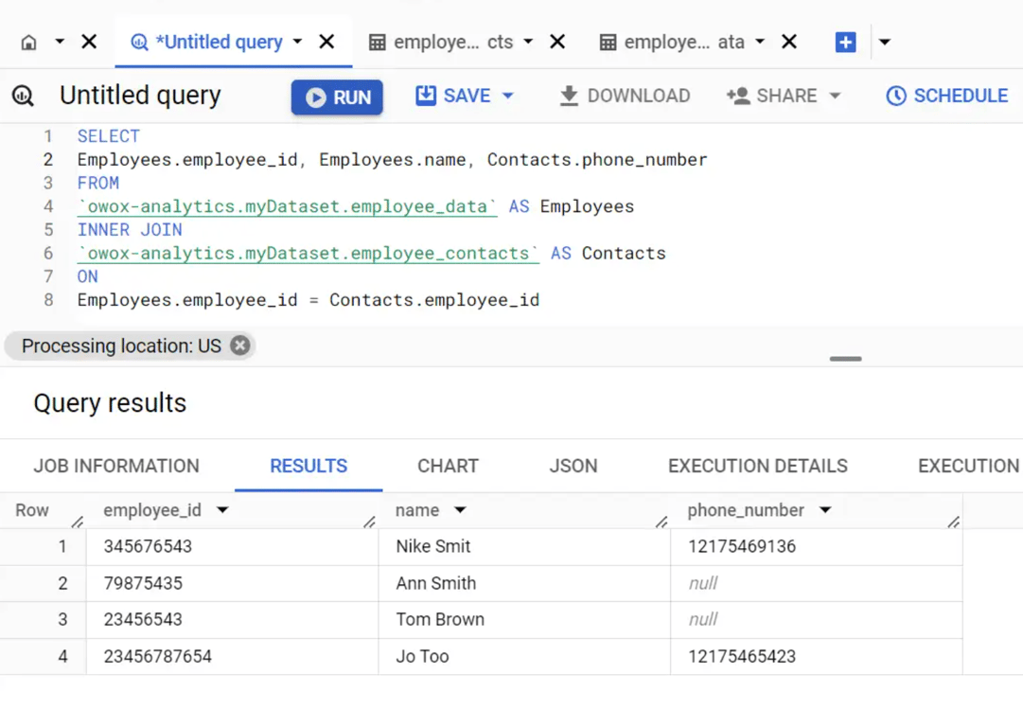Open the home tab icon
Viewport: 1023px width, 727px height.
tap(28, 43)
